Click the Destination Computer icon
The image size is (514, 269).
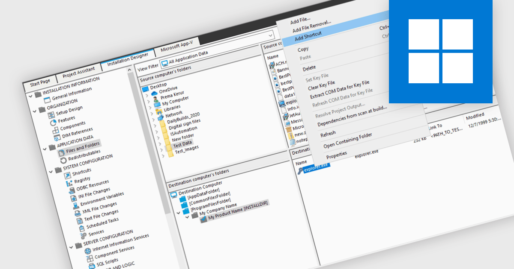[x=174, y=195]
